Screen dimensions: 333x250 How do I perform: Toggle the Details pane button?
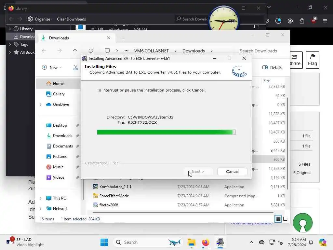coord(272,68)
